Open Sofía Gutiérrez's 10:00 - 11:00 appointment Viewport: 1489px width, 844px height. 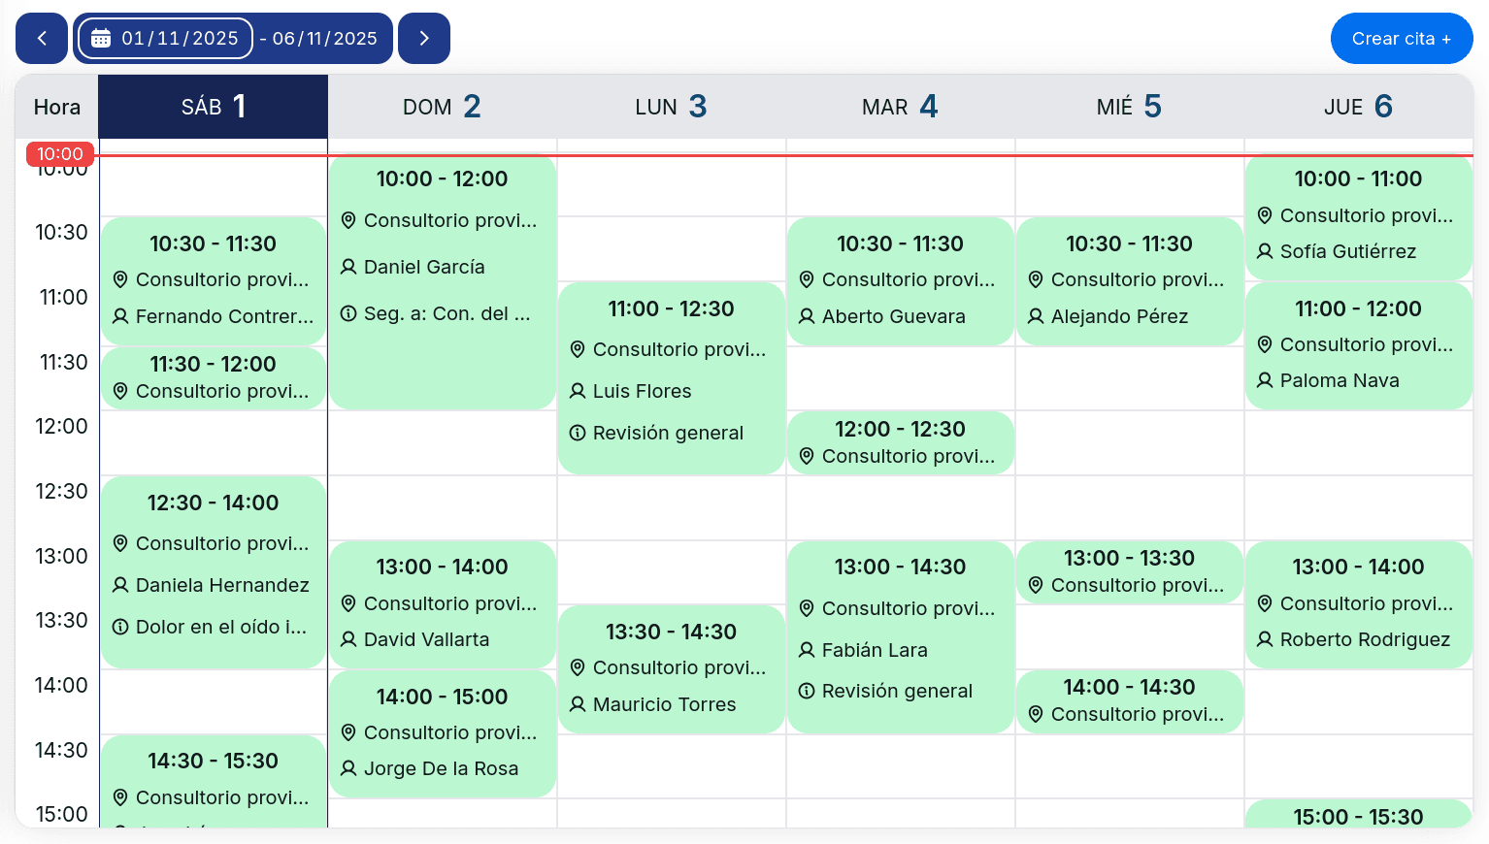[1358, 217]
